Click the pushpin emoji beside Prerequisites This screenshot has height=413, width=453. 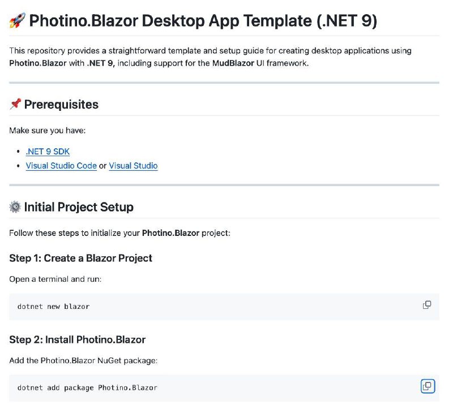pyautogui.click(x=15, y=104)
